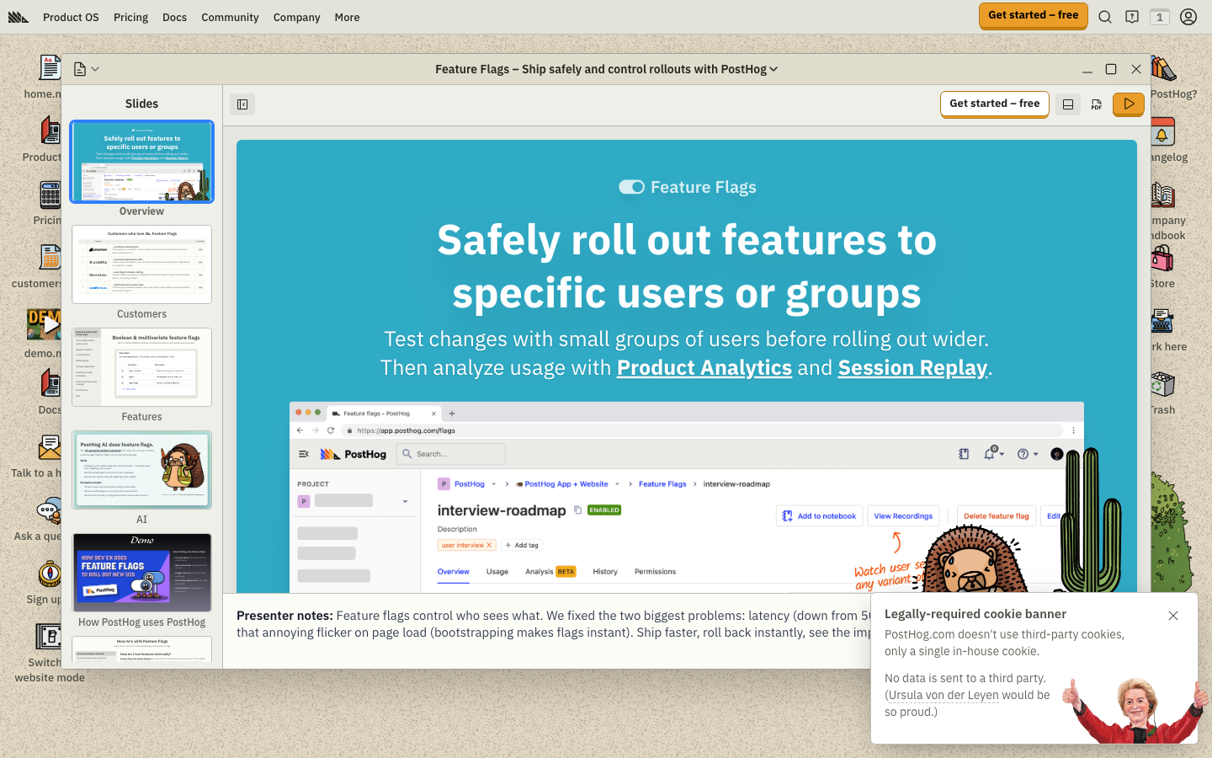1212x758 pixels.
Task: Select the Overview slide thumbnail
Action: click(x=141, y=162)
